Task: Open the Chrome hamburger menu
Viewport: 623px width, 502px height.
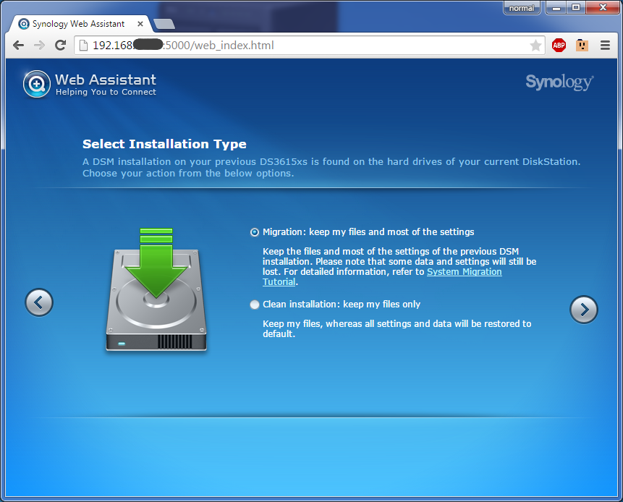Action: [x=605, y=46]
